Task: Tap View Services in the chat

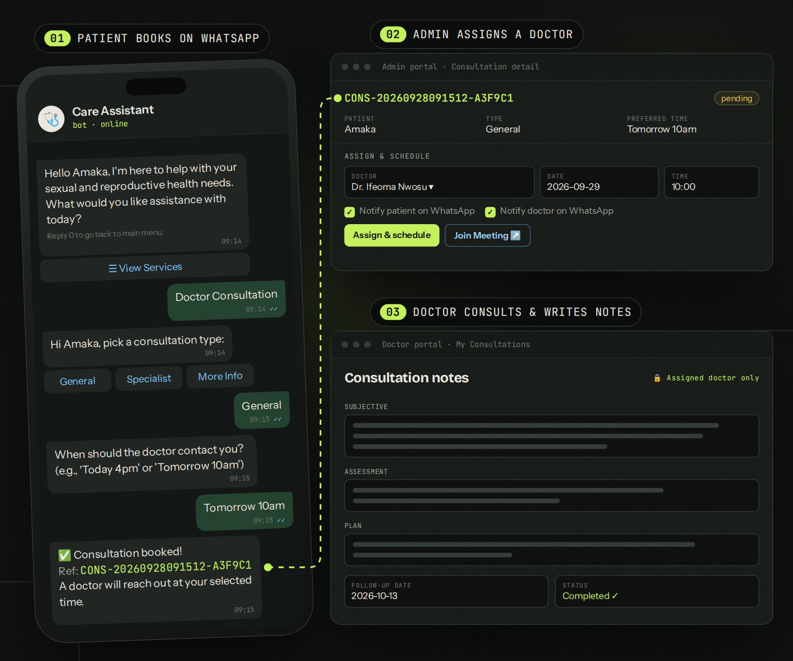Action: tap(145, 267)
